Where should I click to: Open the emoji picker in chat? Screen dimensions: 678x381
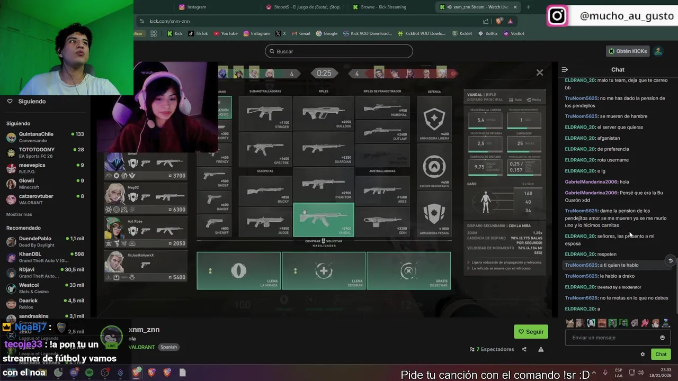click(x=662, y=338)
